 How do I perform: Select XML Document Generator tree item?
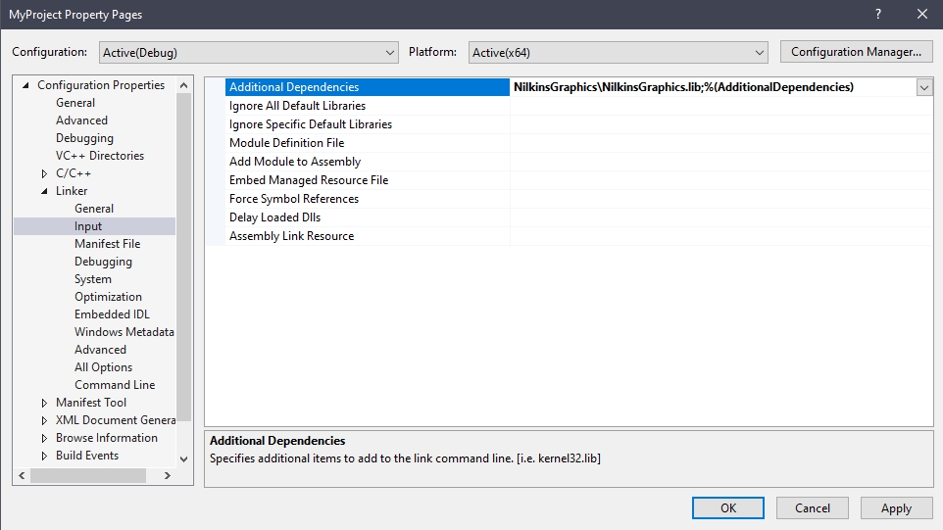116,420
